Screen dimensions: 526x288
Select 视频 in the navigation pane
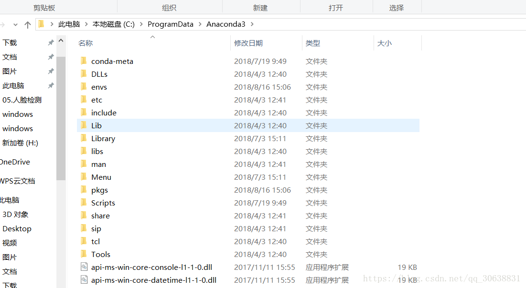tap(10, 243)
